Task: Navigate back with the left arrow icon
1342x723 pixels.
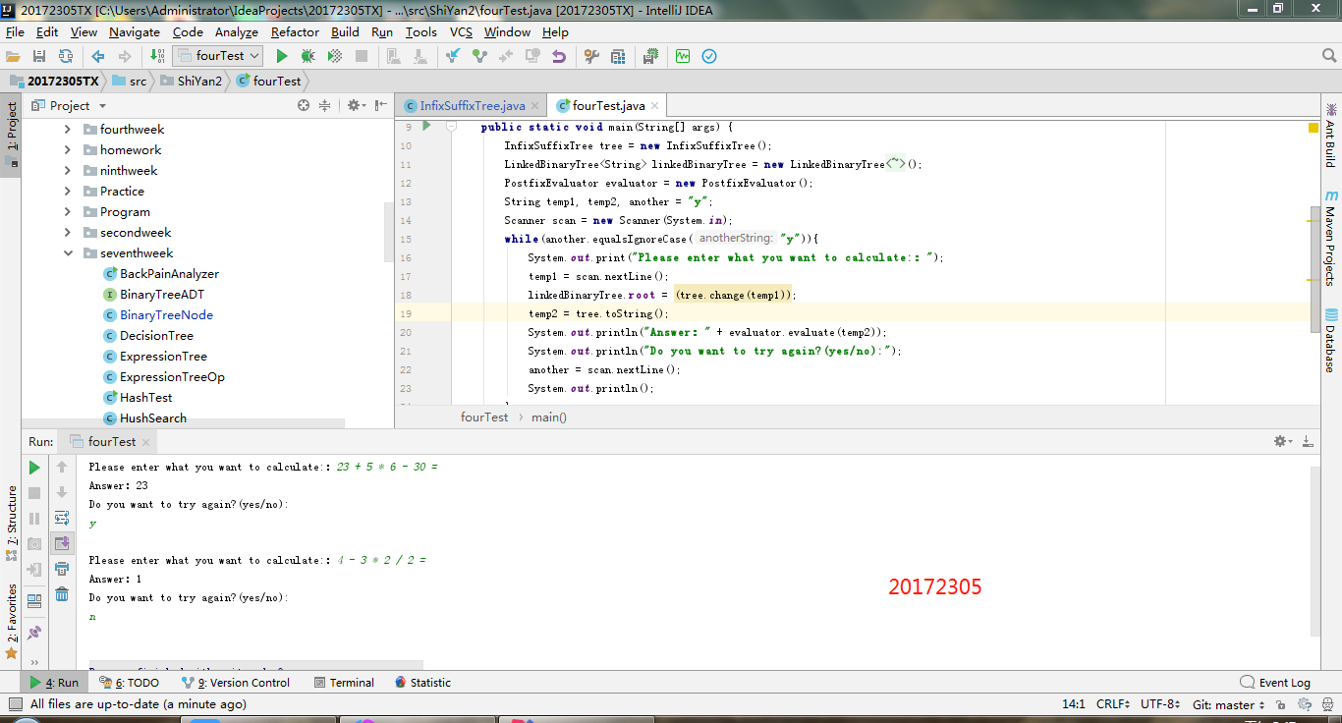Action: point(98,56)
